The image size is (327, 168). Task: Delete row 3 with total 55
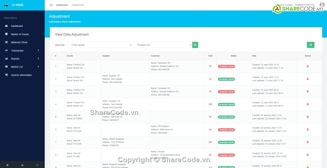[308, 92]
